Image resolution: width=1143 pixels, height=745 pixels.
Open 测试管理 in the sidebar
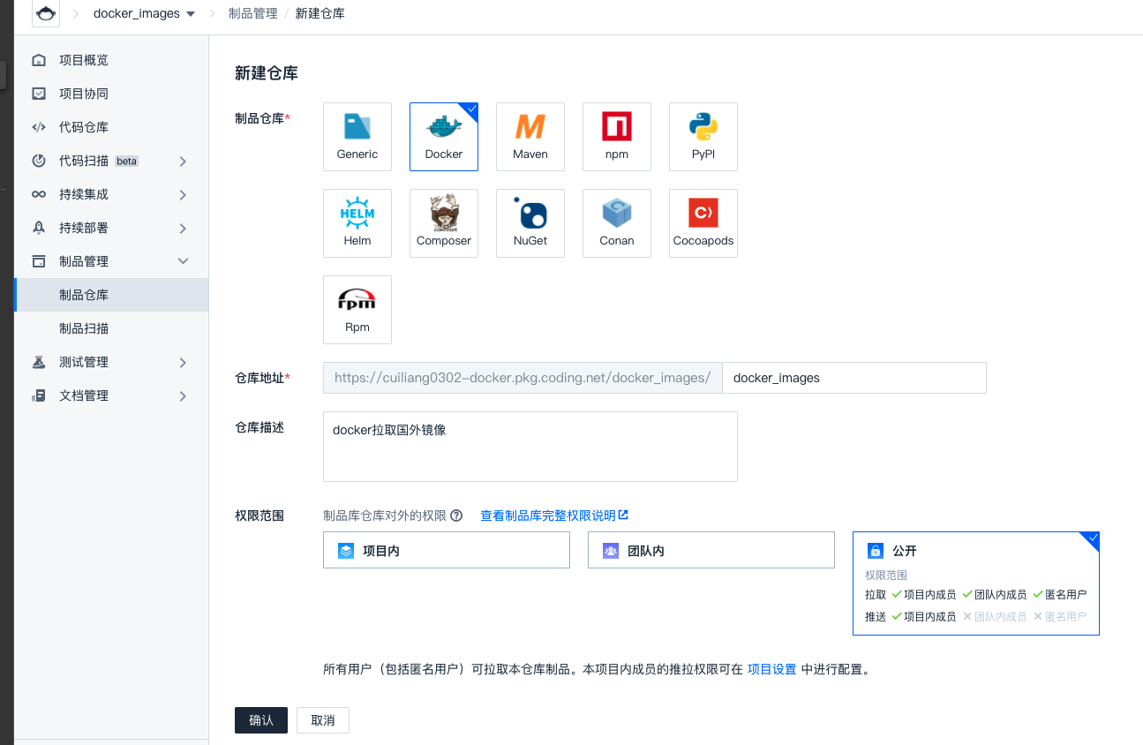pos(111,362)
